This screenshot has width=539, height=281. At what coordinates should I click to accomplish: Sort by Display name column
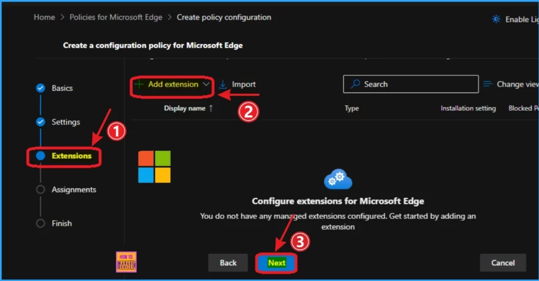[x=185, y=108]
